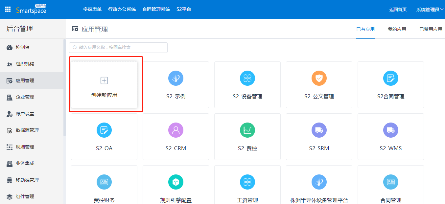Image resolution: width=445 pixels, height=204 pixels.
Task: Click the S2_示例 card label
Action: click(176, 97)
